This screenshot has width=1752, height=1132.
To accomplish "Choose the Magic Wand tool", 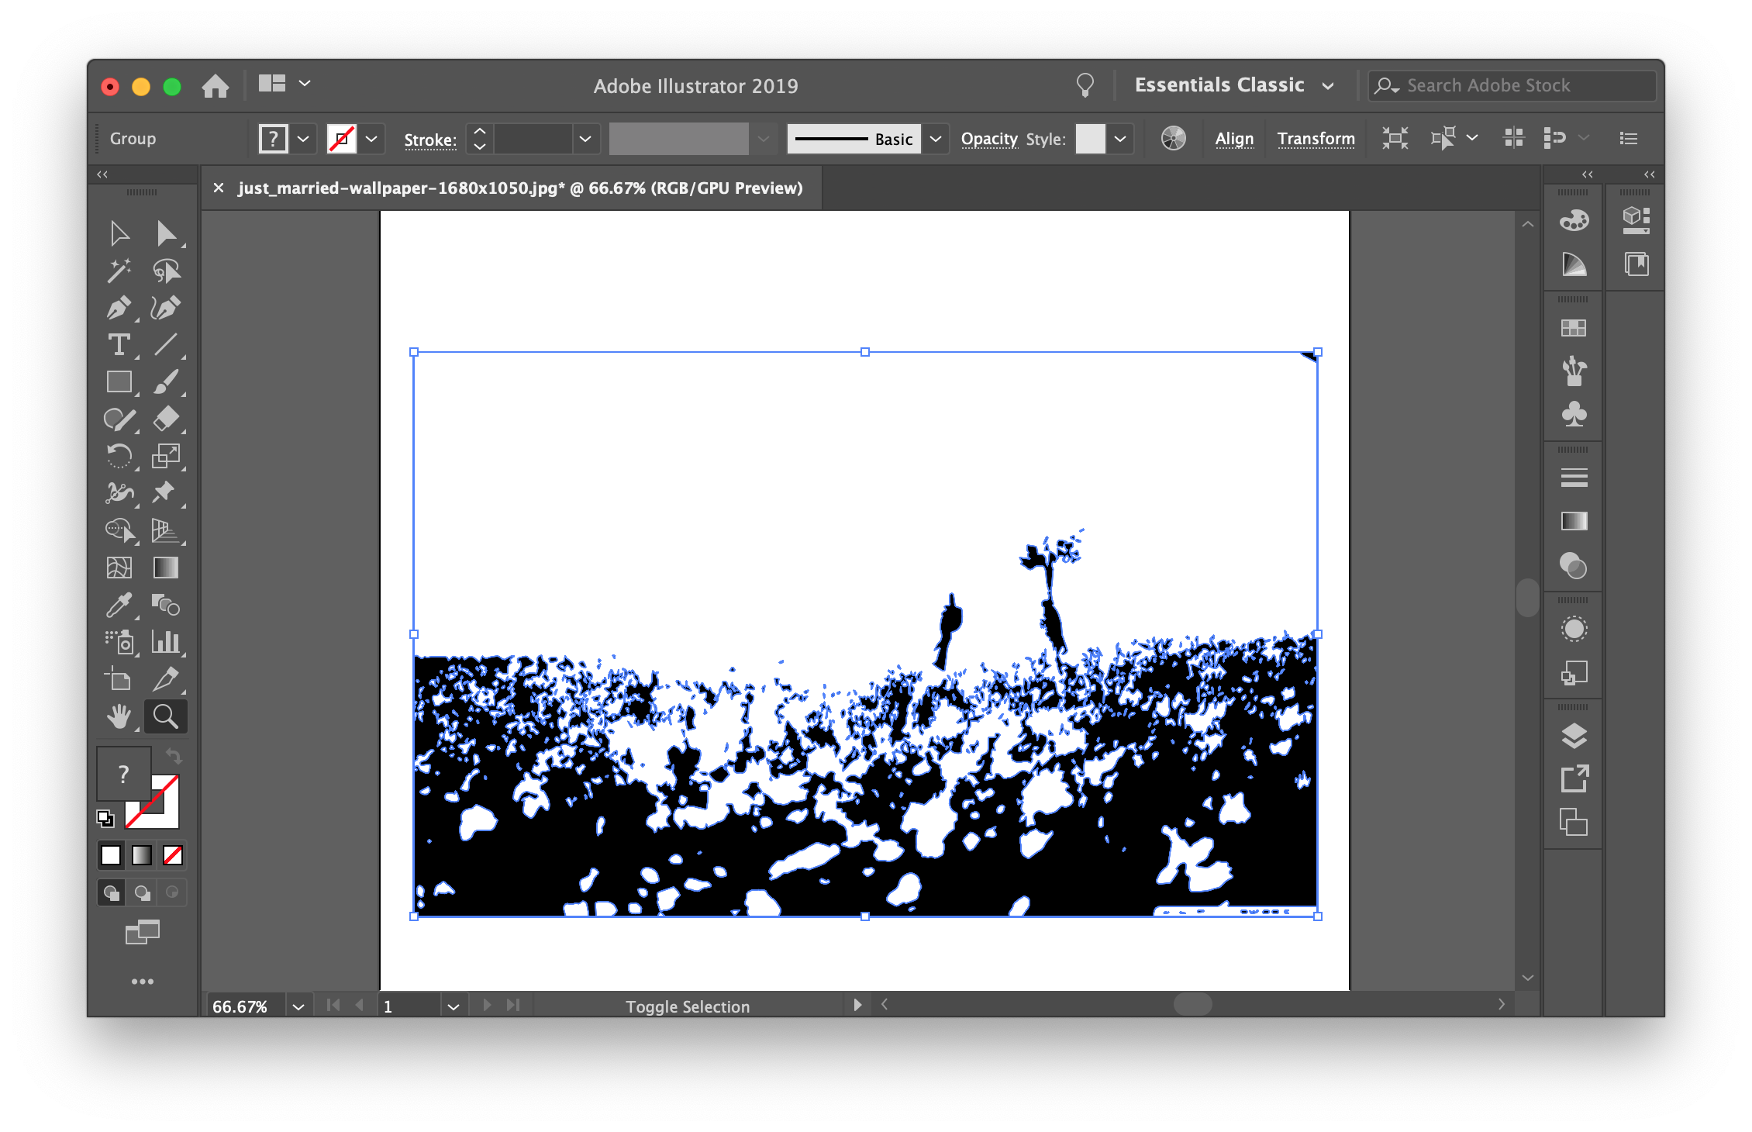I will (x=118, y=271).
